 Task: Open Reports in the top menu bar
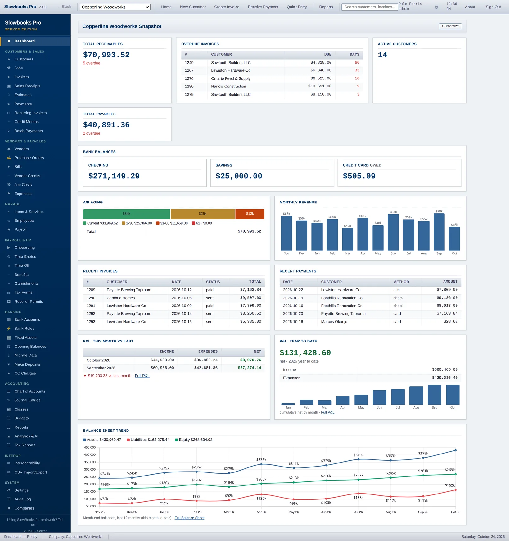click(326, 7)
